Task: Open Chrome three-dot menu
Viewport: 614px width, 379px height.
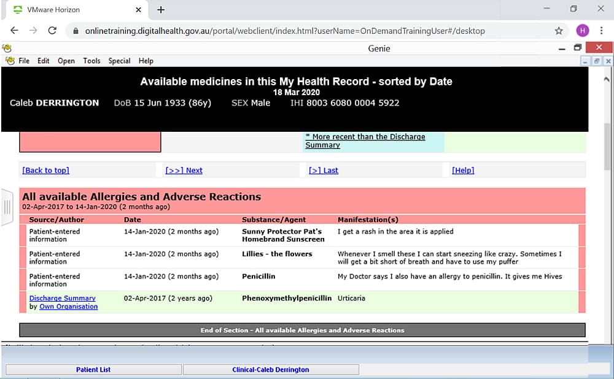Action: tap(601, 31)
